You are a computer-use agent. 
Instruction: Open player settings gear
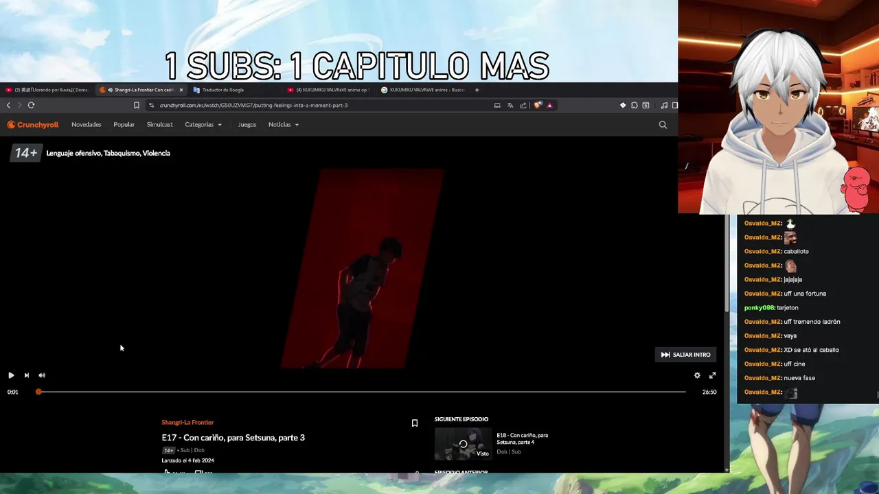point(697,375)
